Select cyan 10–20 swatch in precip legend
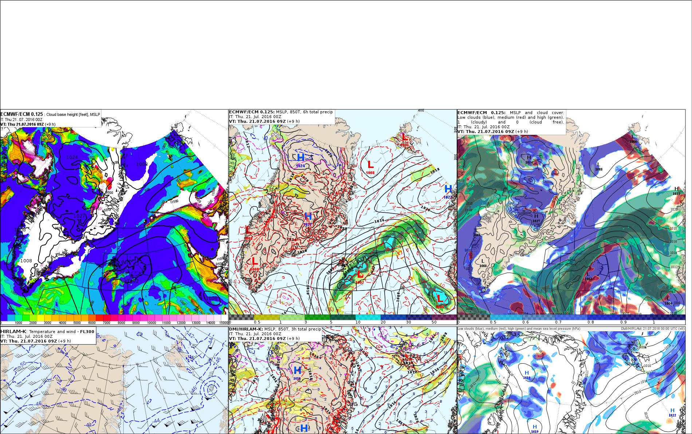Viewport: 692px width, 434px height. (x=367, y=317)
